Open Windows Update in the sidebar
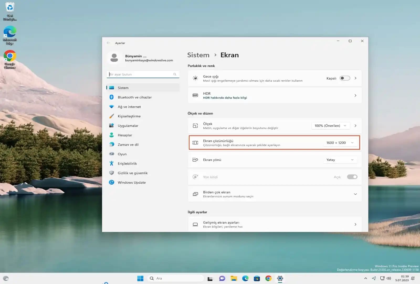This screenshot has height=284, width=420. [x=132, y=182]
